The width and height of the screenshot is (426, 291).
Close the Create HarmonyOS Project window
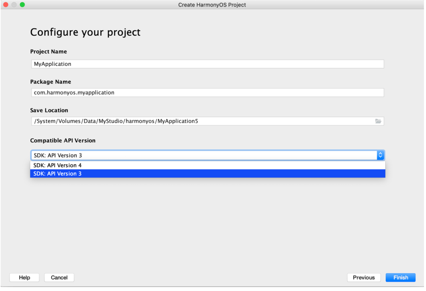tap(6, 5)
